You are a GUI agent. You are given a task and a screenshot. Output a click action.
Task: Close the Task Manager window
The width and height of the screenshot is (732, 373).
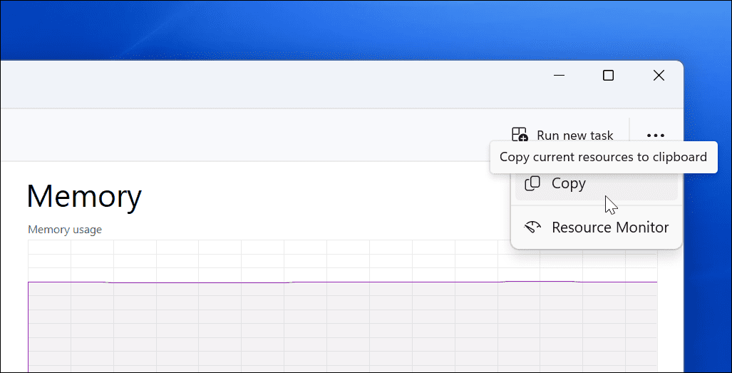659,75
